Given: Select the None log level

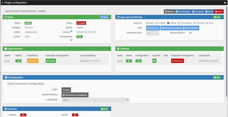Looking at the screenshot, I should tap(147, 23).
